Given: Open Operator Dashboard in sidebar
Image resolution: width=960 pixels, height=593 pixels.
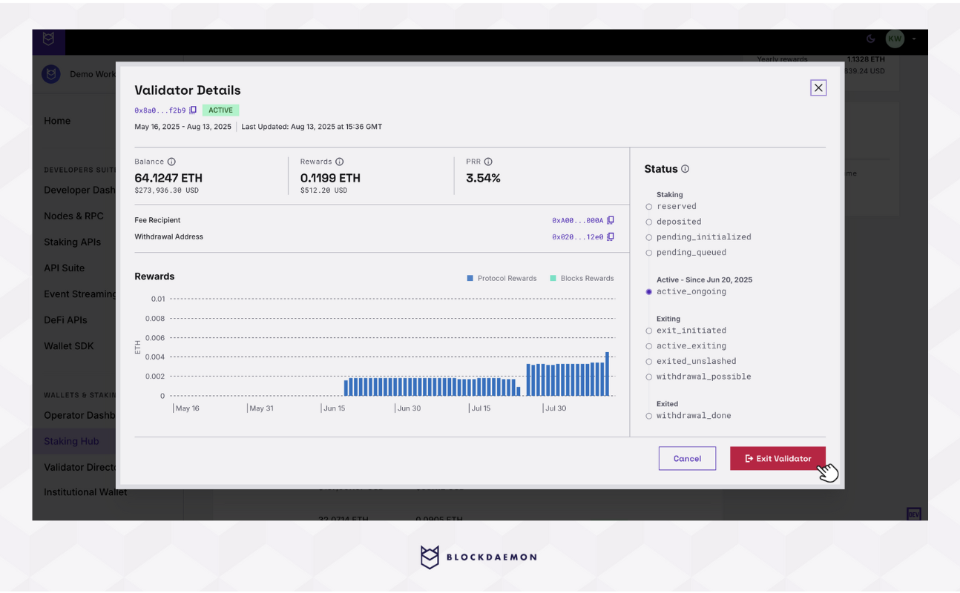Looking at the screenshot, I should click(79, 415).
